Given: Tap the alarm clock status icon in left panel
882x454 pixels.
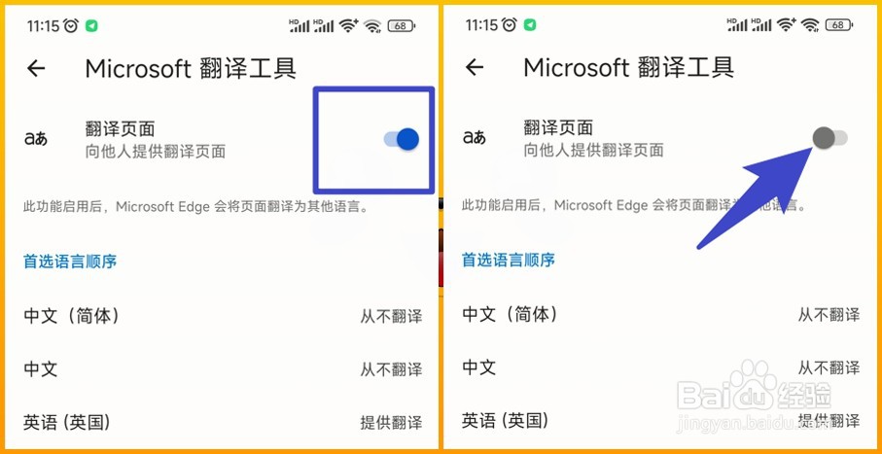Looking at the screenshot, I should [x=71, y=25].
